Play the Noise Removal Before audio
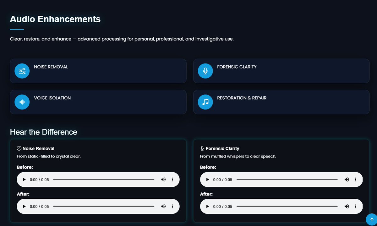Viewport: 377px width, 226px height. coord(25,179)
